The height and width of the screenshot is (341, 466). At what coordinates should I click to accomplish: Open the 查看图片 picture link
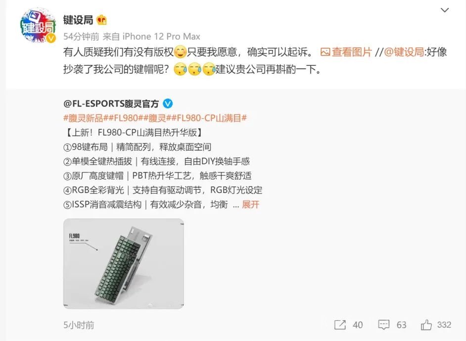point(352,52)
